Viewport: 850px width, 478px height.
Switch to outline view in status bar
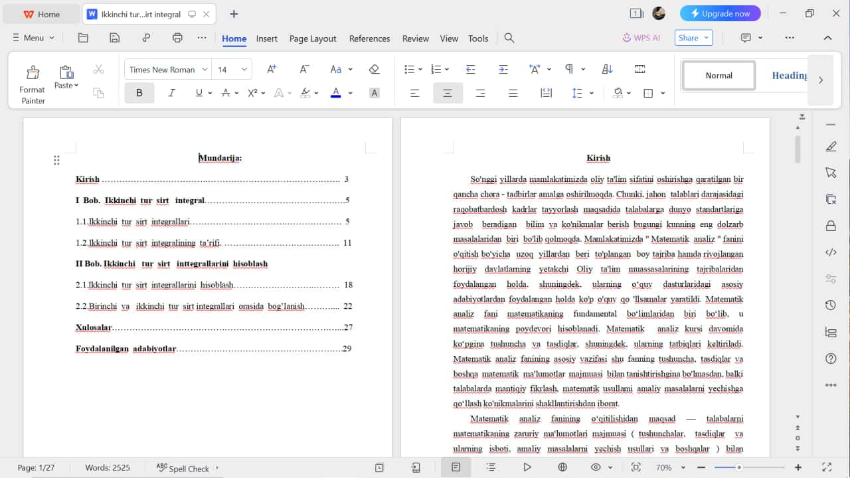491,467
